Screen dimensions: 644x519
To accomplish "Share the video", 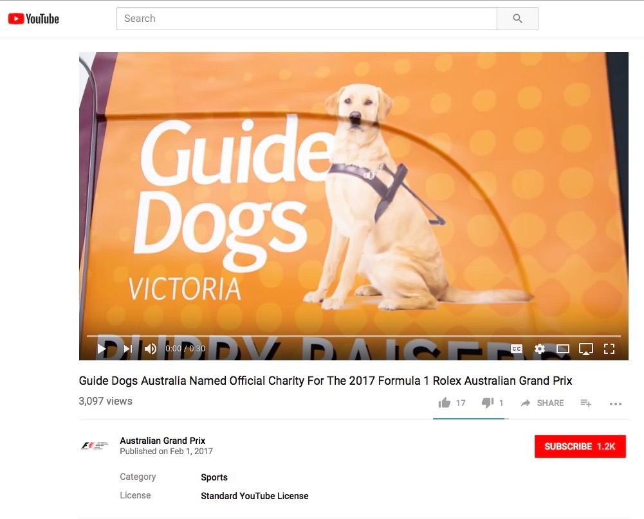I will (x=542, y=403).
